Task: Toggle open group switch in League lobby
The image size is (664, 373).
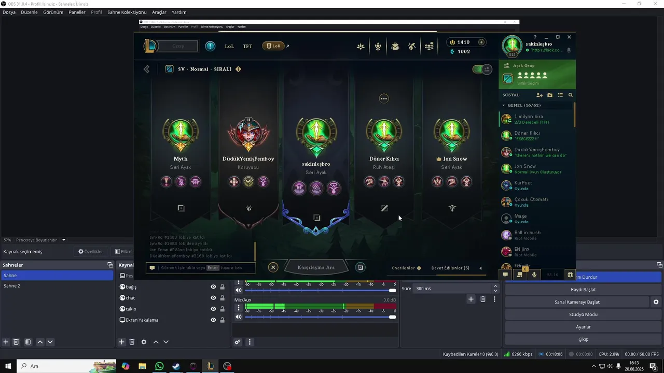Action: pyautogui.click(x=482, y=69)
